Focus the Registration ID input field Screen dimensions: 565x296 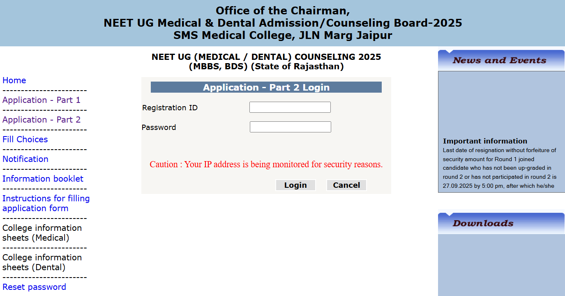click(290, 107)
